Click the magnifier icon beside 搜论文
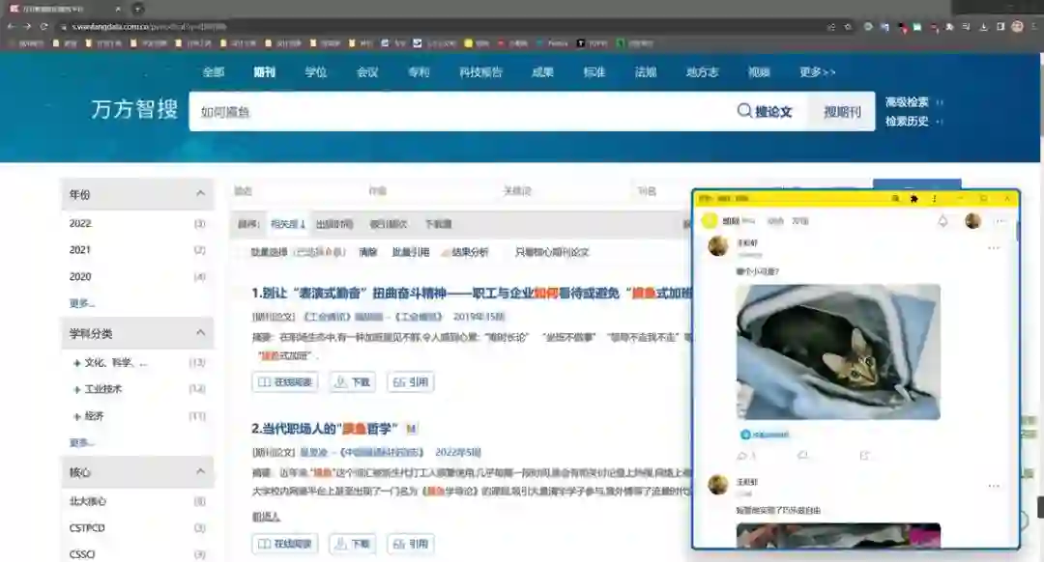 [743, 110]
